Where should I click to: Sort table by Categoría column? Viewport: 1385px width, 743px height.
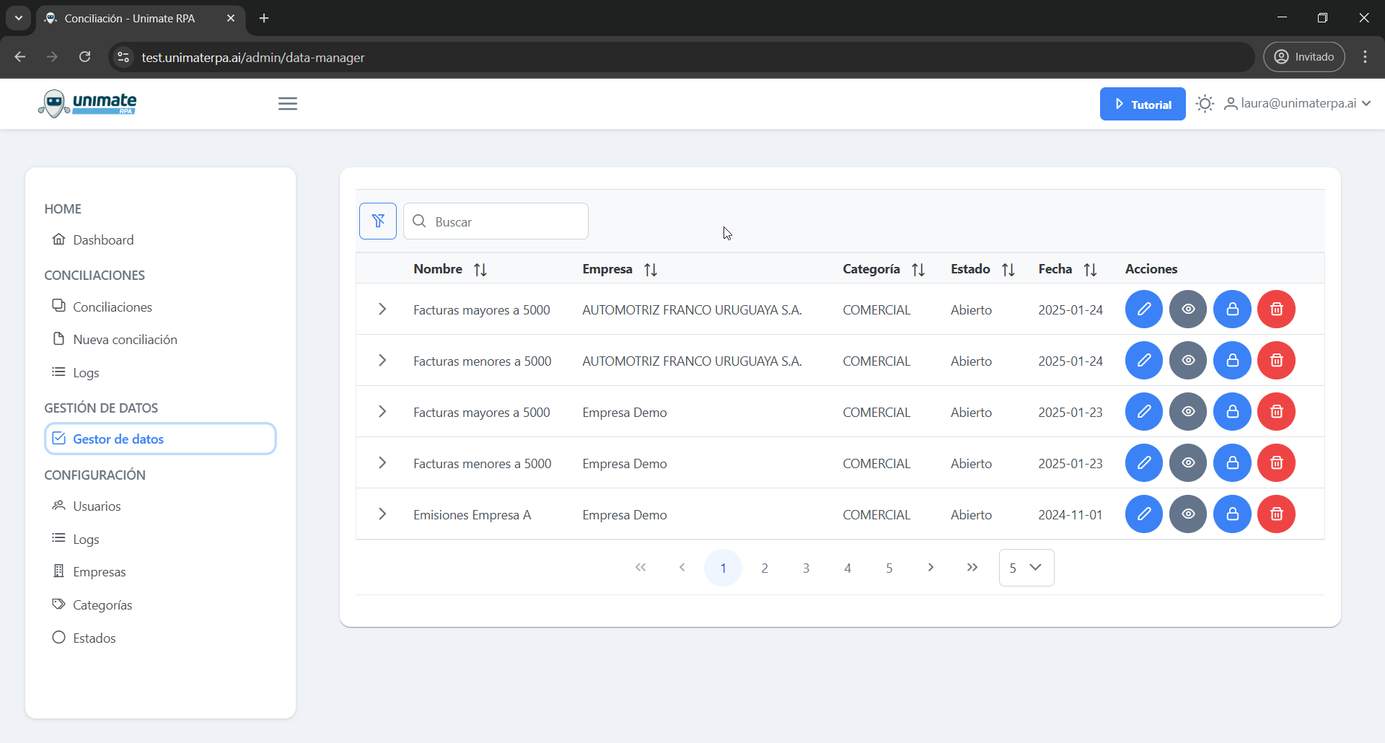tap(918, 270)
